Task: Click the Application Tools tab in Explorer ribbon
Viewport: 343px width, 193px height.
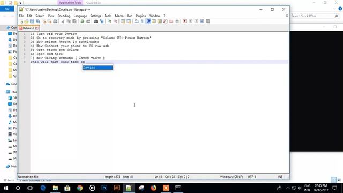Action: click(x=70, y=3)
